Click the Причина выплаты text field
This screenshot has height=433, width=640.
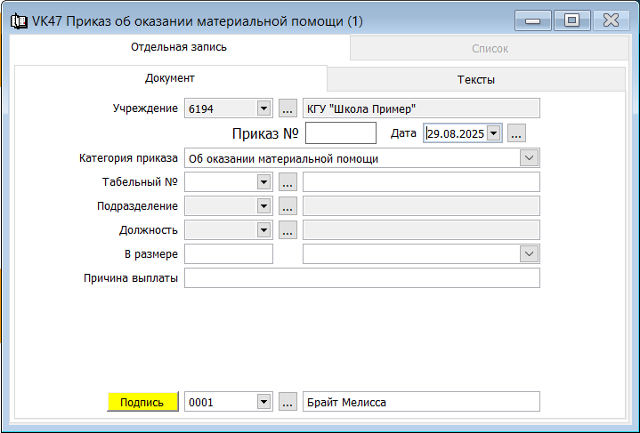(x=361, y=278)
